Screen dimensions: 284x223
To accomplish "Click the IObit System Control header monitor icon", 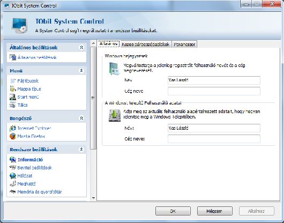I will [20, 26].
